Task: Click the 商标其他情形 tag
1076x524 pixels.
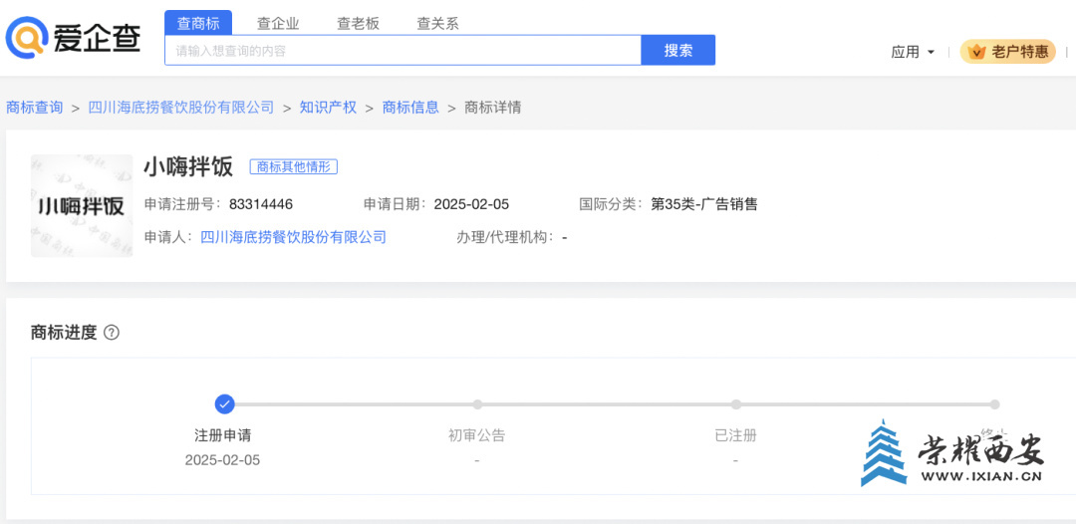Action: coord(294,166)
